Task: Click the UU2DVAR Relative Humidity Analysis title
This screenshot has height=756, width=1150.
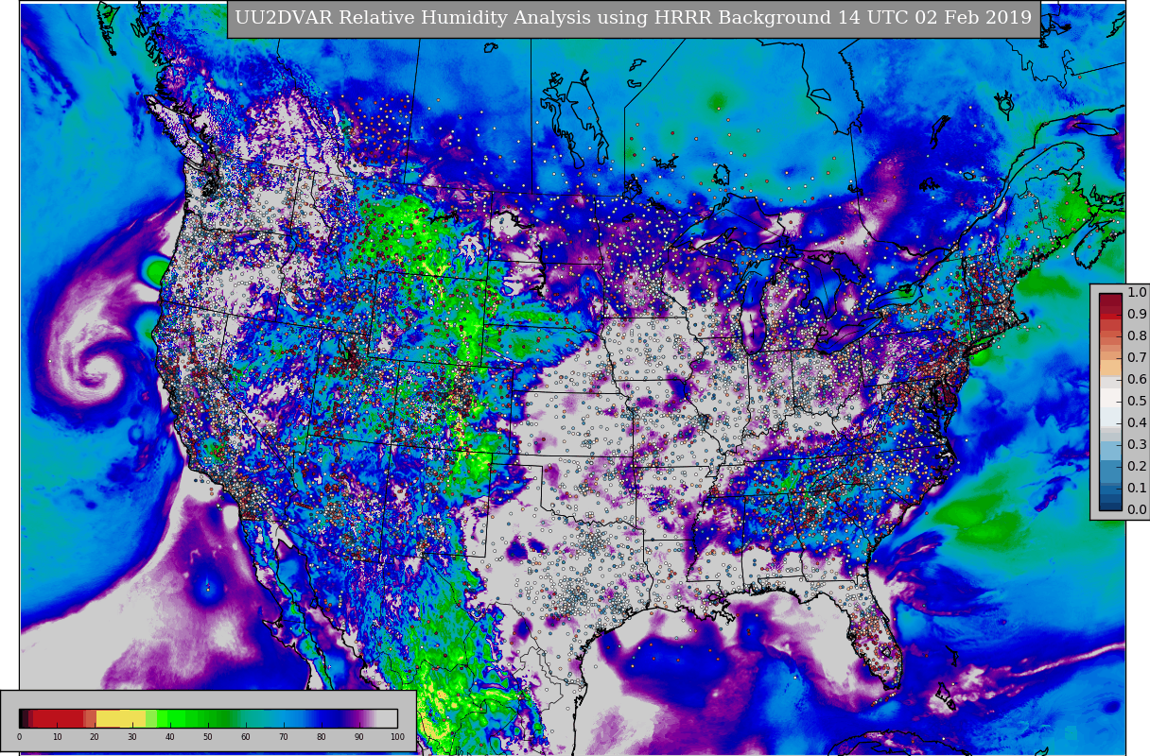Action: [634, 19]
